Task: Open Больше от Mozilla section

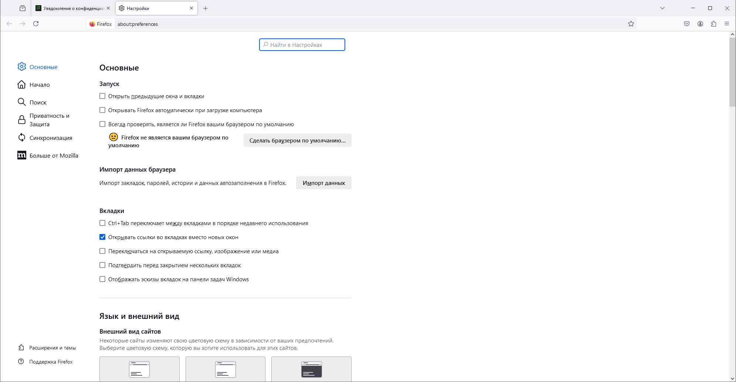Action: tap(48, 155)
